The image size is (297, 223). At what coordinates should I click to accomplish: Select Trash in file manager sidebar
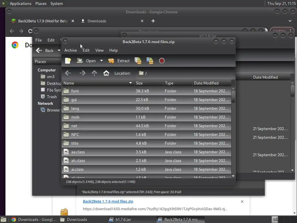click(49, 97)
